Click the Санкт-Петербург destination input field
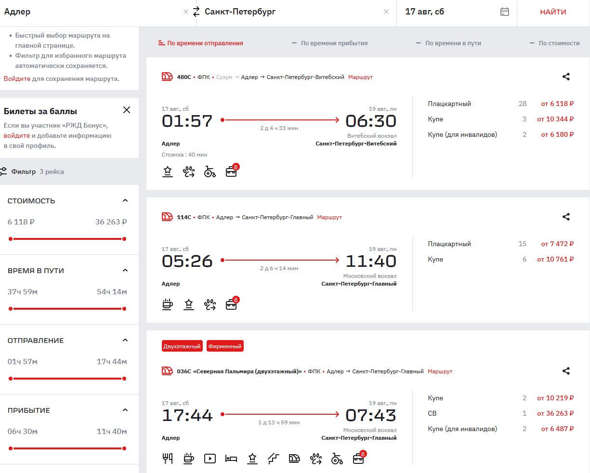The width and height of the screenshot is (590, 473). [289, 12]
